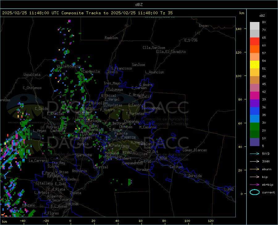Click the 'eburn' legend label
Image resolution: width=278 pixels, height=225 pixels.
coord(267,169)
